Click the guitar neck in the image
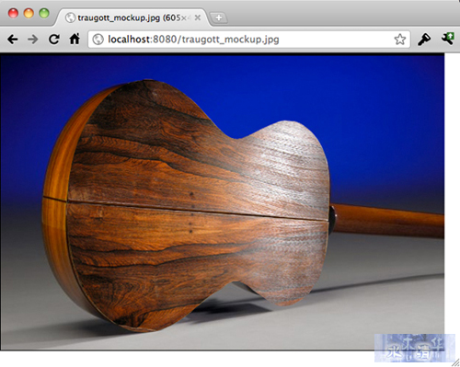 tap(388, 221)
